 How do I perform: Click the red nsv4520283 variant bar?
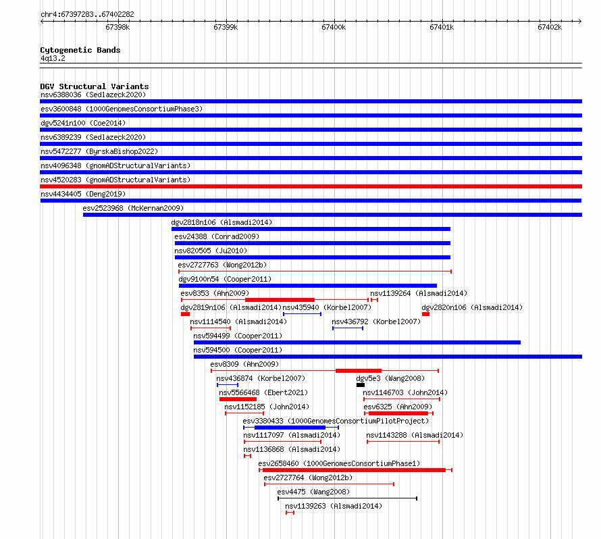tap(311, 186)
